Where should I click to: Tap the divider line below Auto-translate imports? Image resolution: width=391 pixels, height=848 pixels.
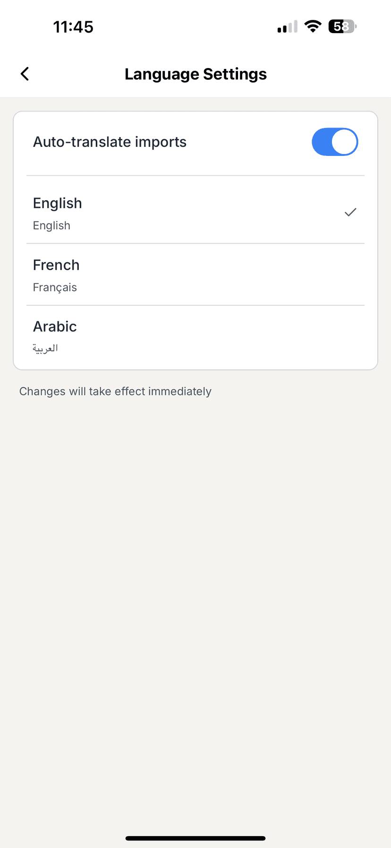pos(195,176)
